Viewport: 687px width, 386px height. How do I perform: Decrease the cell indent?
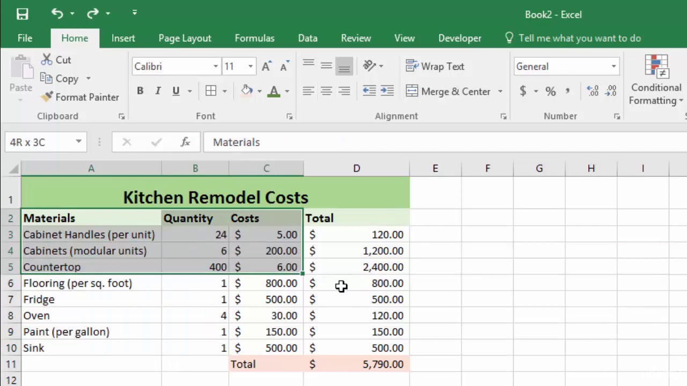click(x=369, y=91)
